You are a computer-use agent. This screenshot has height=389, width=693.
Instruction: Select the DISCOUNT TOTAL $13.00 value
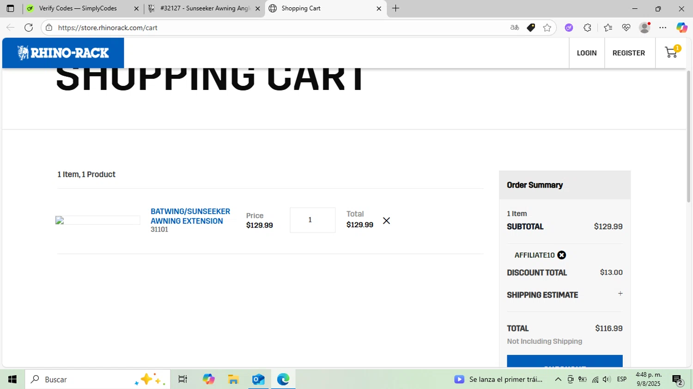pyautogui.click(x=611, y=272)
